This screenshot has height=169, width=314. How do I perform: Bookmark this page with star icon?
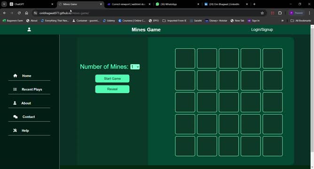tap(262, 13)
